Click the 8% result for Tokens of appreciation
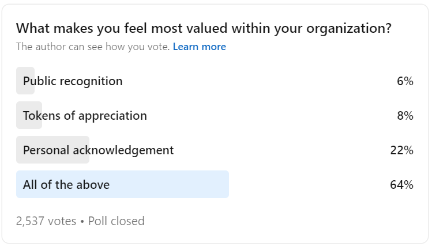 405,116
